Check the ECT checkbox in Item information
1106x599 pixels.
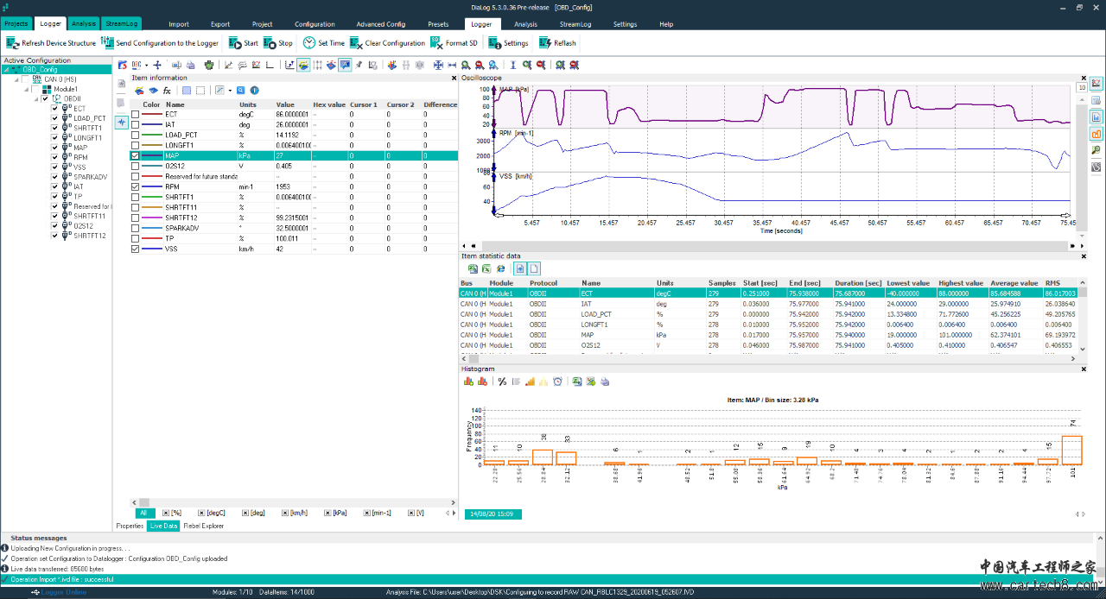pos(135,114)
